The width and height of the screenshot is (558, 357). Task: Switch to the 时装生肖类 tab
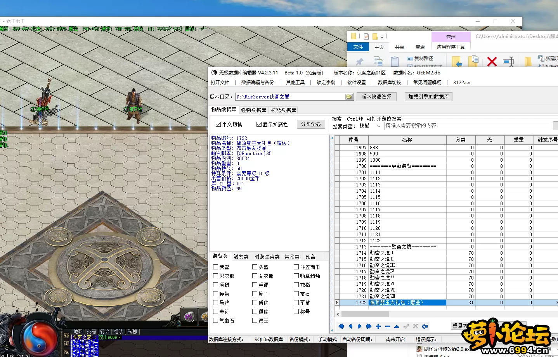coord(267,257)
